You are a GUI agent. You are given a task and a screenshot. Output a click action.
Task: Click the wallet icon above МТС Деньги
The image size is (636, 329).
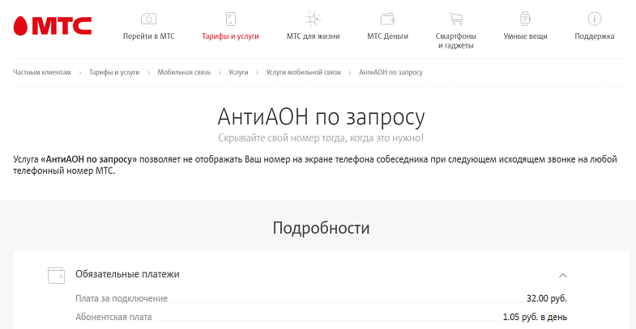click(387, 18)
